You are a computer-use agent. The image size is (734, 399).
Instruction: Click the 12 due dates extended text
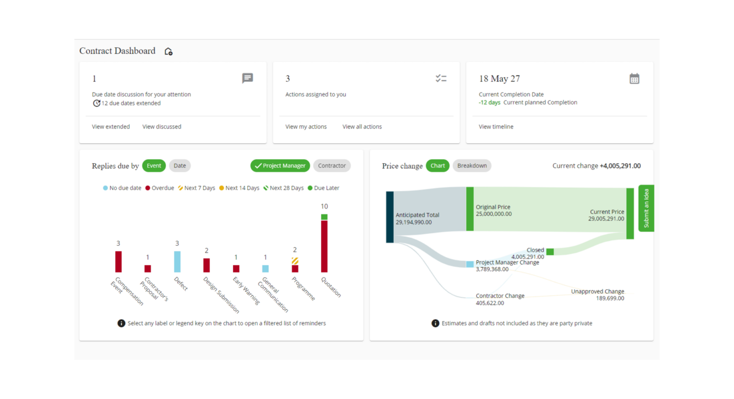coord(131,103)
